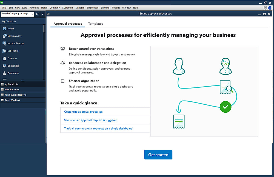Launch the Income Tracker shortcut
This screenshot has width=274, height=177.
click(15, 43)
